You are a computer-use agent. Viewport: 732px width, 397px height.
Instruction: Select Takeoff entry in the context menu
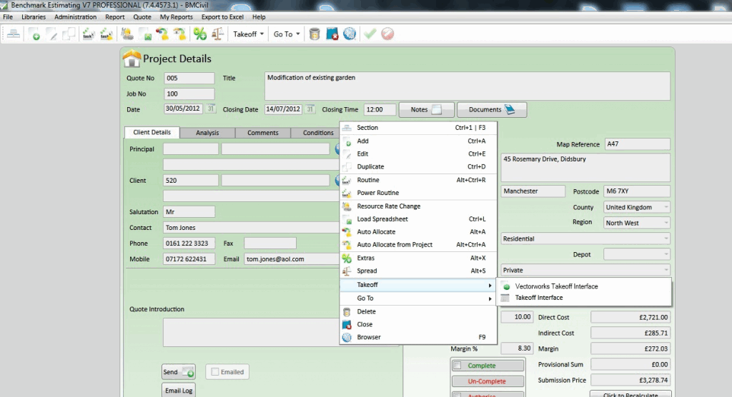(x=417, y=285)
